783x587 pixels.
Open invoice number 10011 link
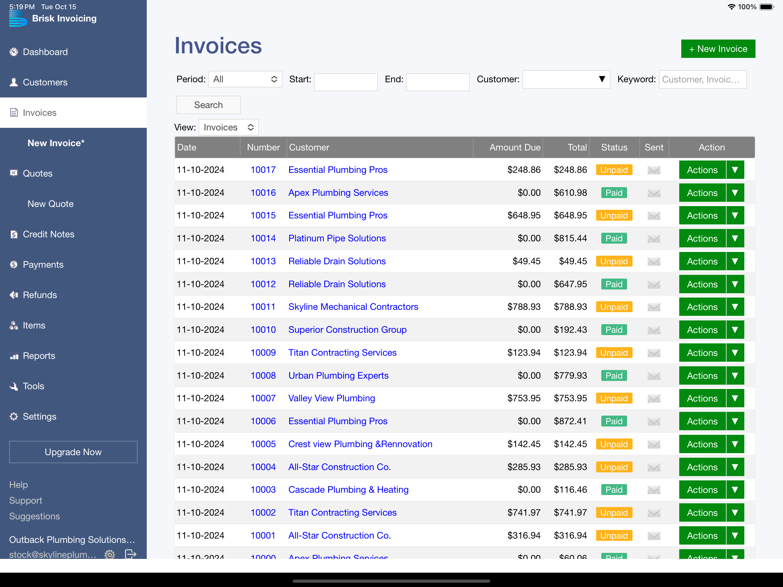(263, 307)
